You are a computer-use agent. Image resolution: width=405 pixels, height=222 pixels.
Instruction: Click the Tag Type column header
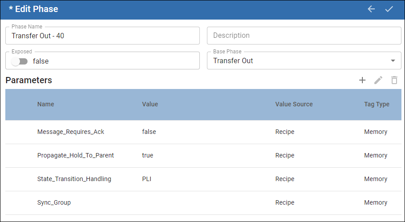click(x=377, y=104)
